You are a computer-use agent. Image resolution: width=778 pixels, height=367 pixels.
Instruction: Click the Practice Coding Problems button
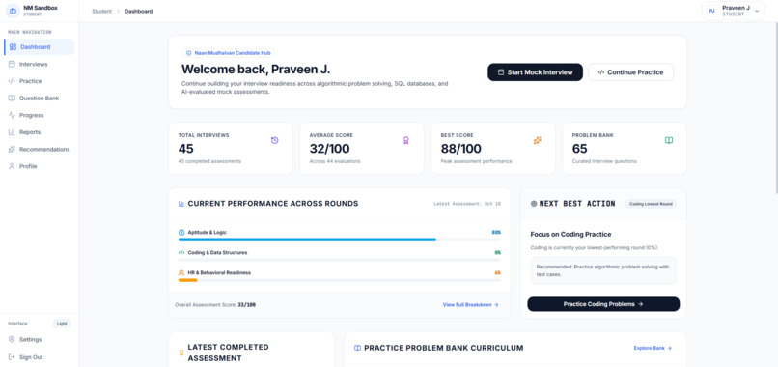603,304
